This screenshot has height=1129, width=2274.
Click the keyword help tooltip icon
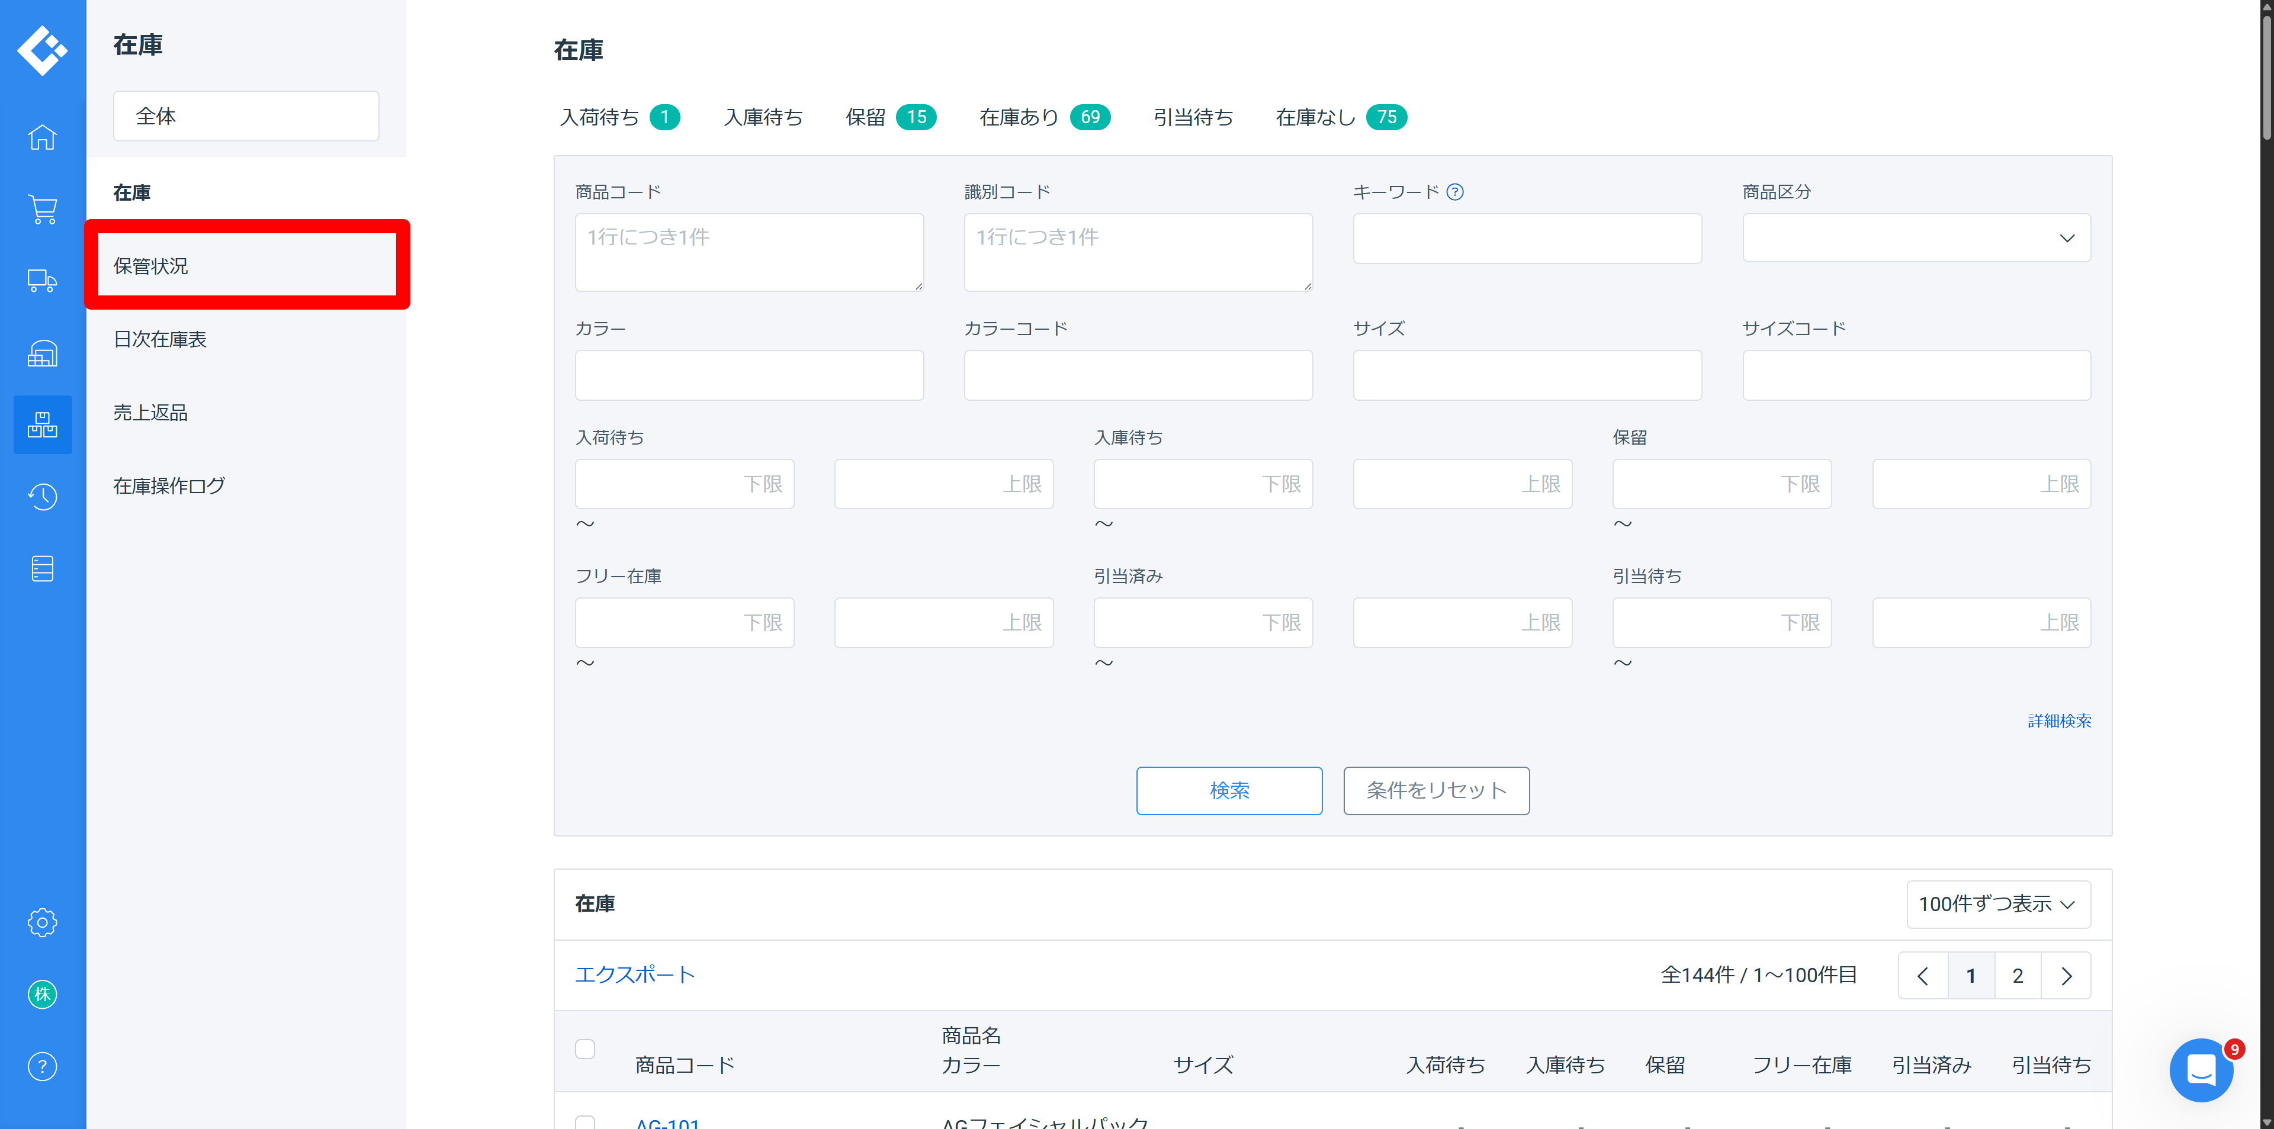click(x=1455, y=192)
